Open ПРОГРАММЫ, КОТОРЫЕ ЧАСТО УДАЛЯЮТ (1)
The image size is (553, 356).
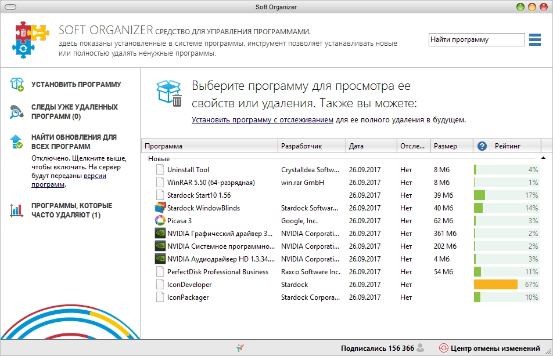pyautogui.click(x=71, y=210)
